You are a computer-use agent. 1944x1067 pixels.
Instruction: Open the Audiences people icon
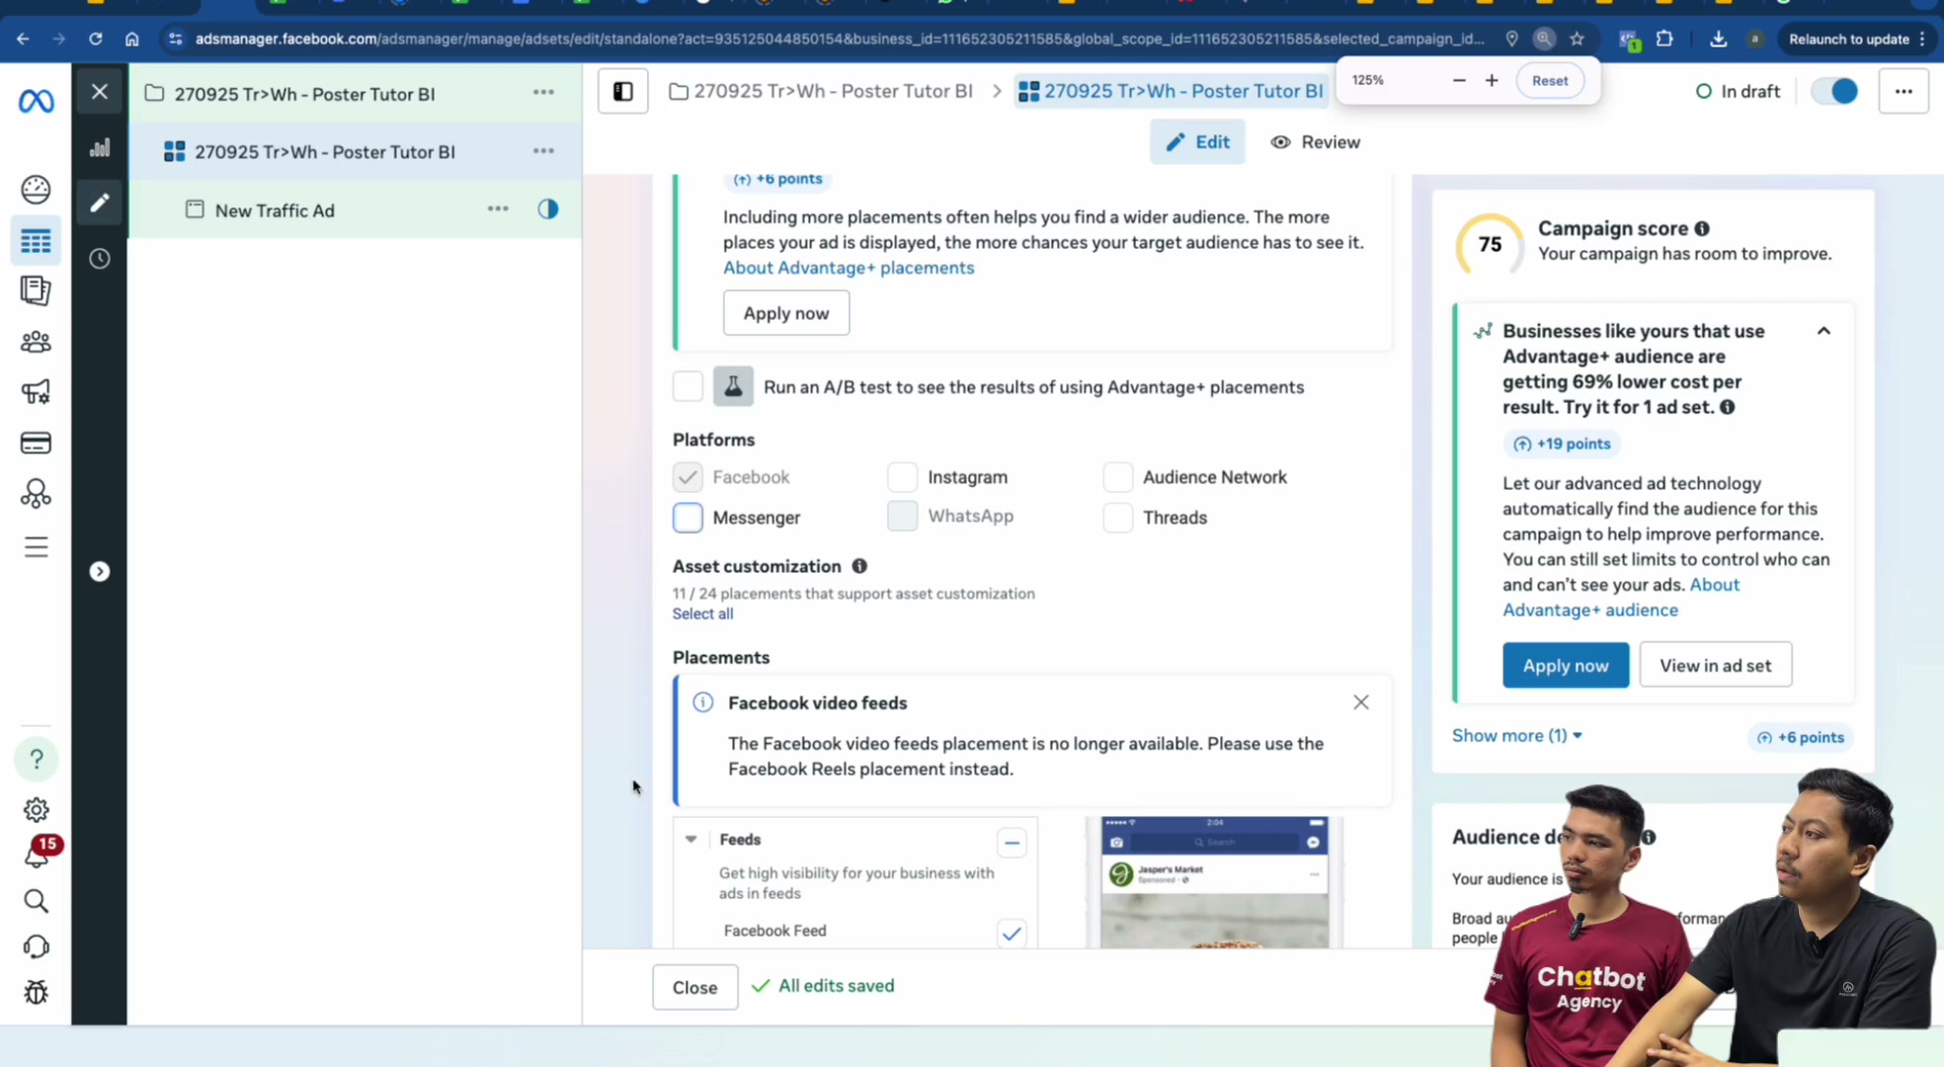[x=36, y=342]
